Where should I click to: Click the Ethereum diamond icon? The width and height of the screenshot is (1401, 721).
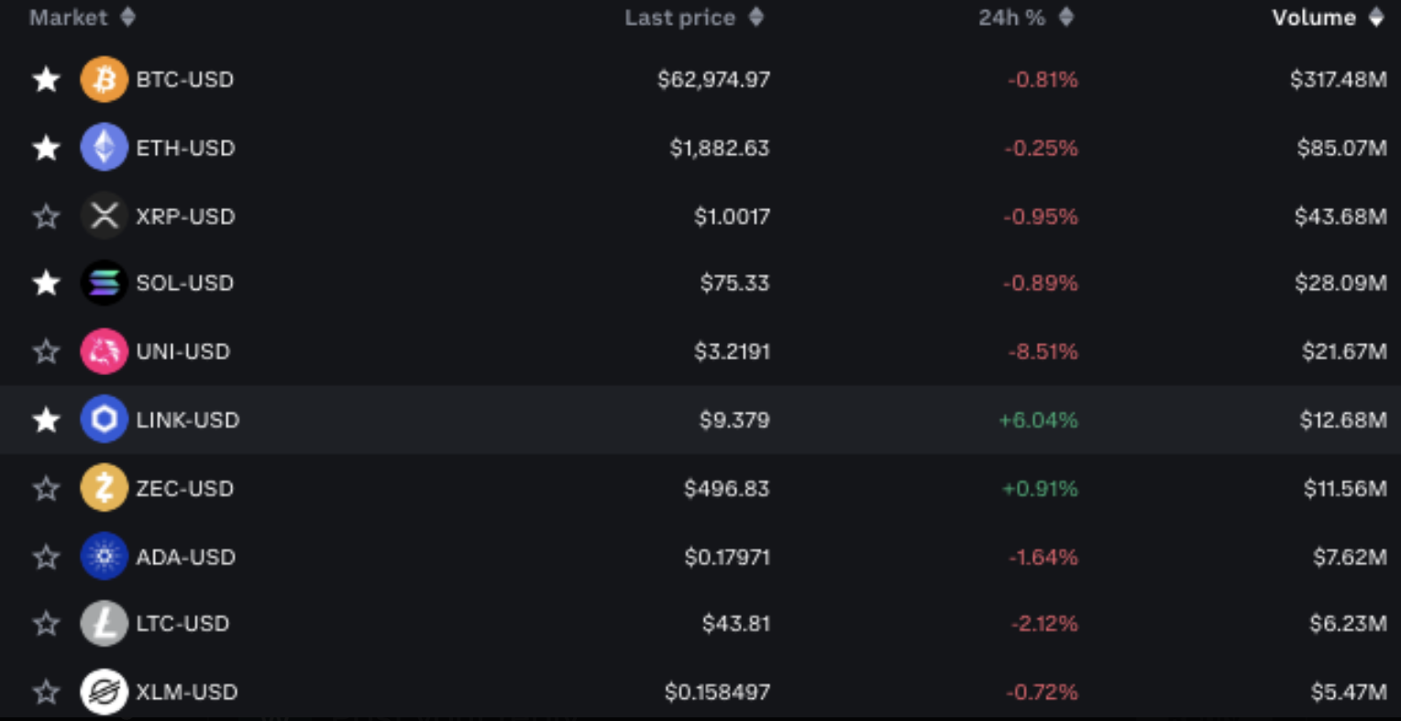click(x=104, y=148)
